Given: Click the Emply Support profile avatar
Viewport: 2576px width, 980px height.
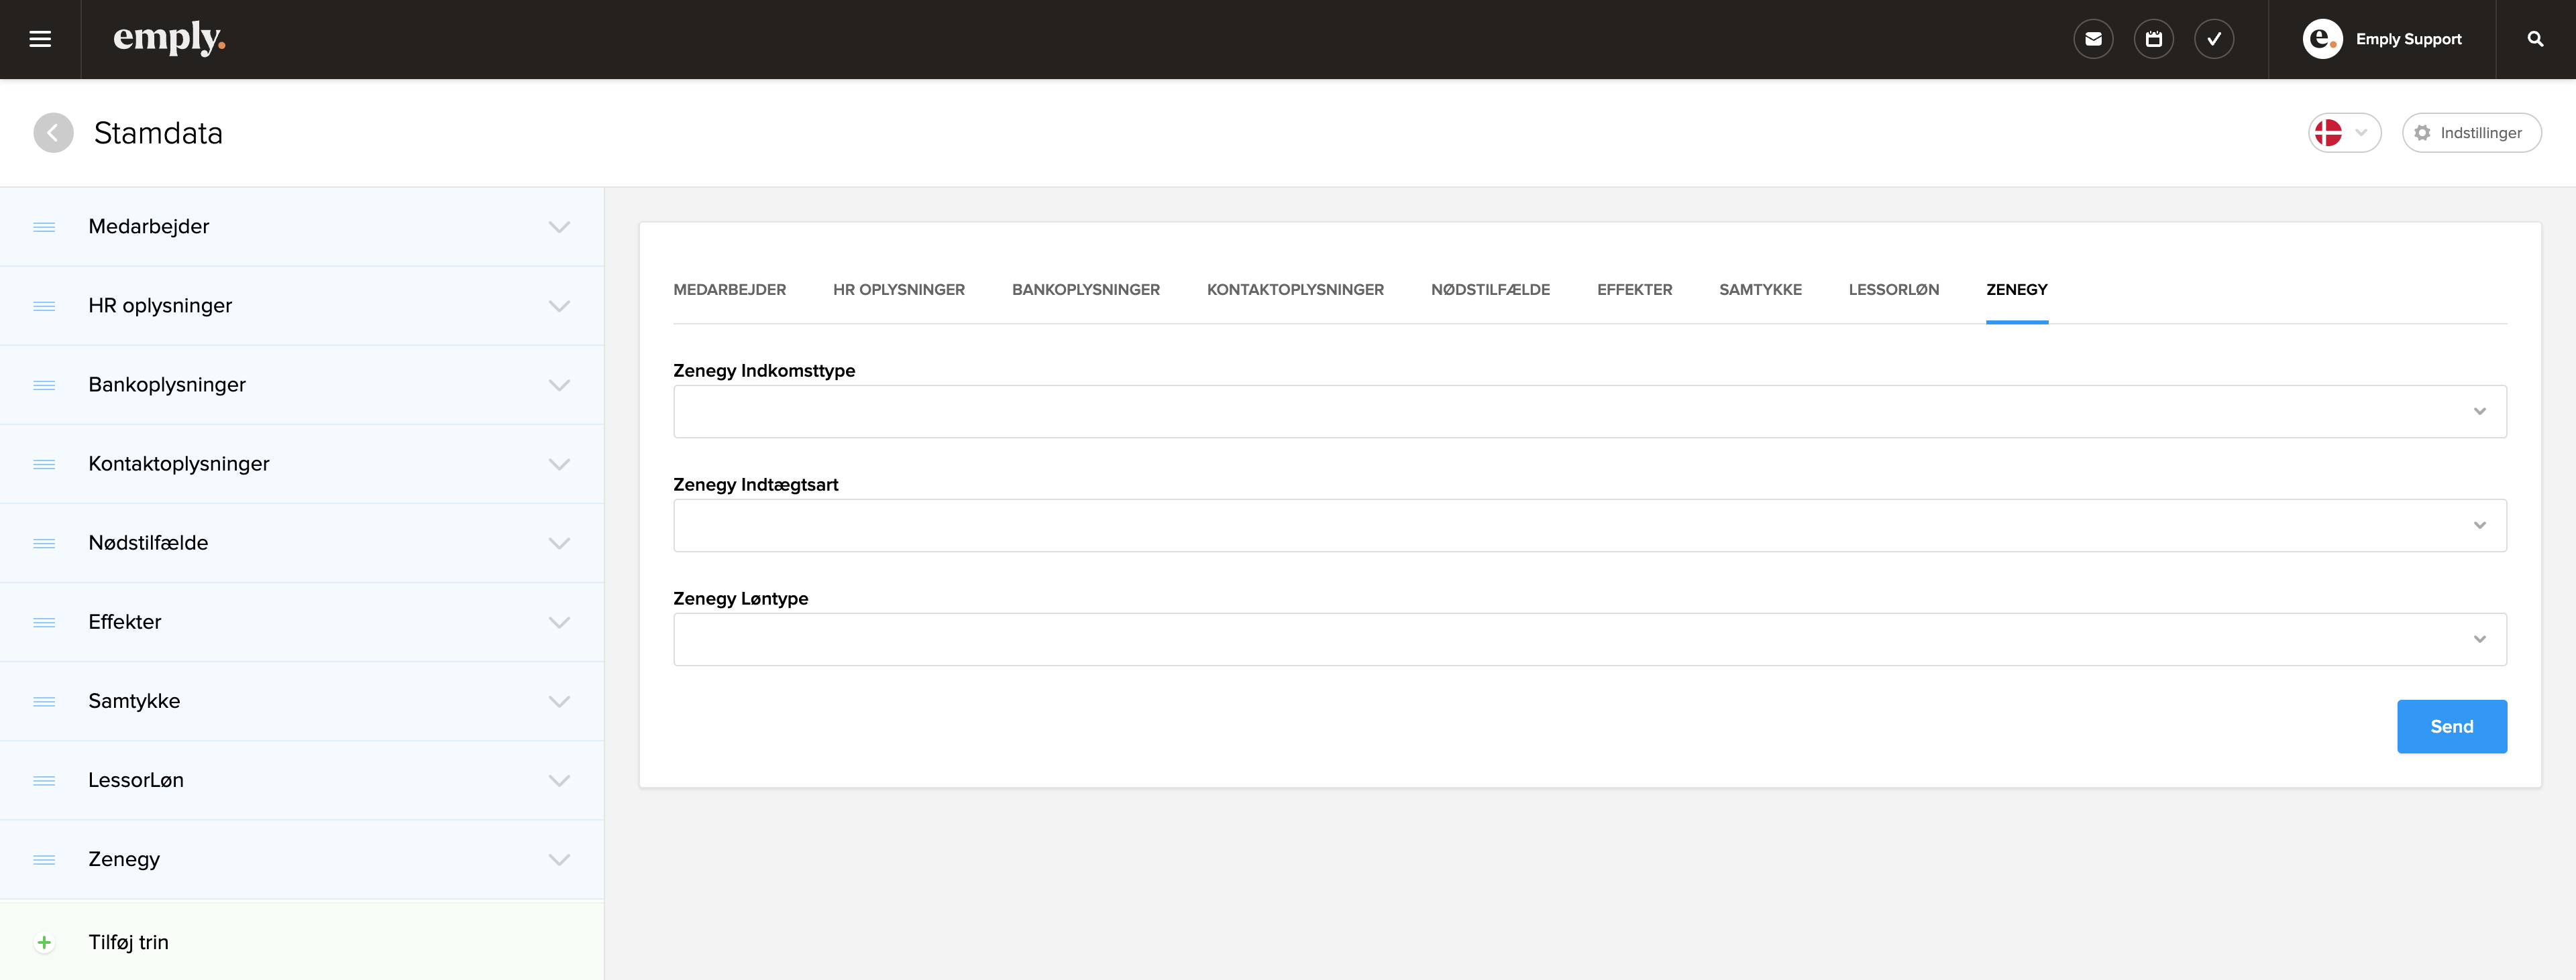Looking at the screenshot, I should click(x=2322, y=39).
